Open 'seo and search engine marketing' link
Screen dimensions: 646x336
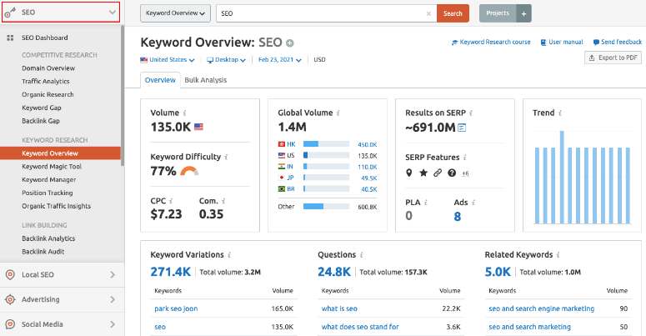tap(541, 308)
